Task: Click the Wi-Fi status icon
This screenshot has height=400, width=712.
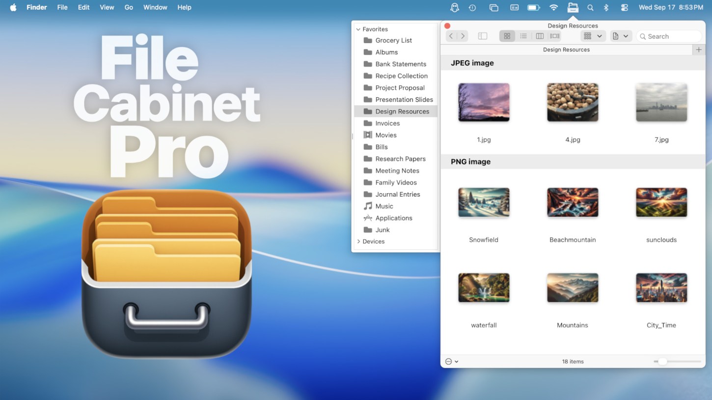Action: (554, 7)
